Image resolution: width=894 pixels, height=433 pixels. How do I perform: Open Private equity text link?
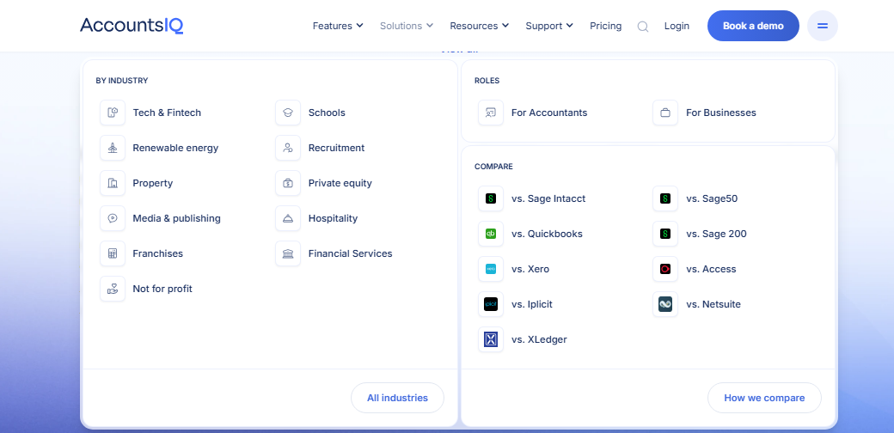(x=340, y=184)
